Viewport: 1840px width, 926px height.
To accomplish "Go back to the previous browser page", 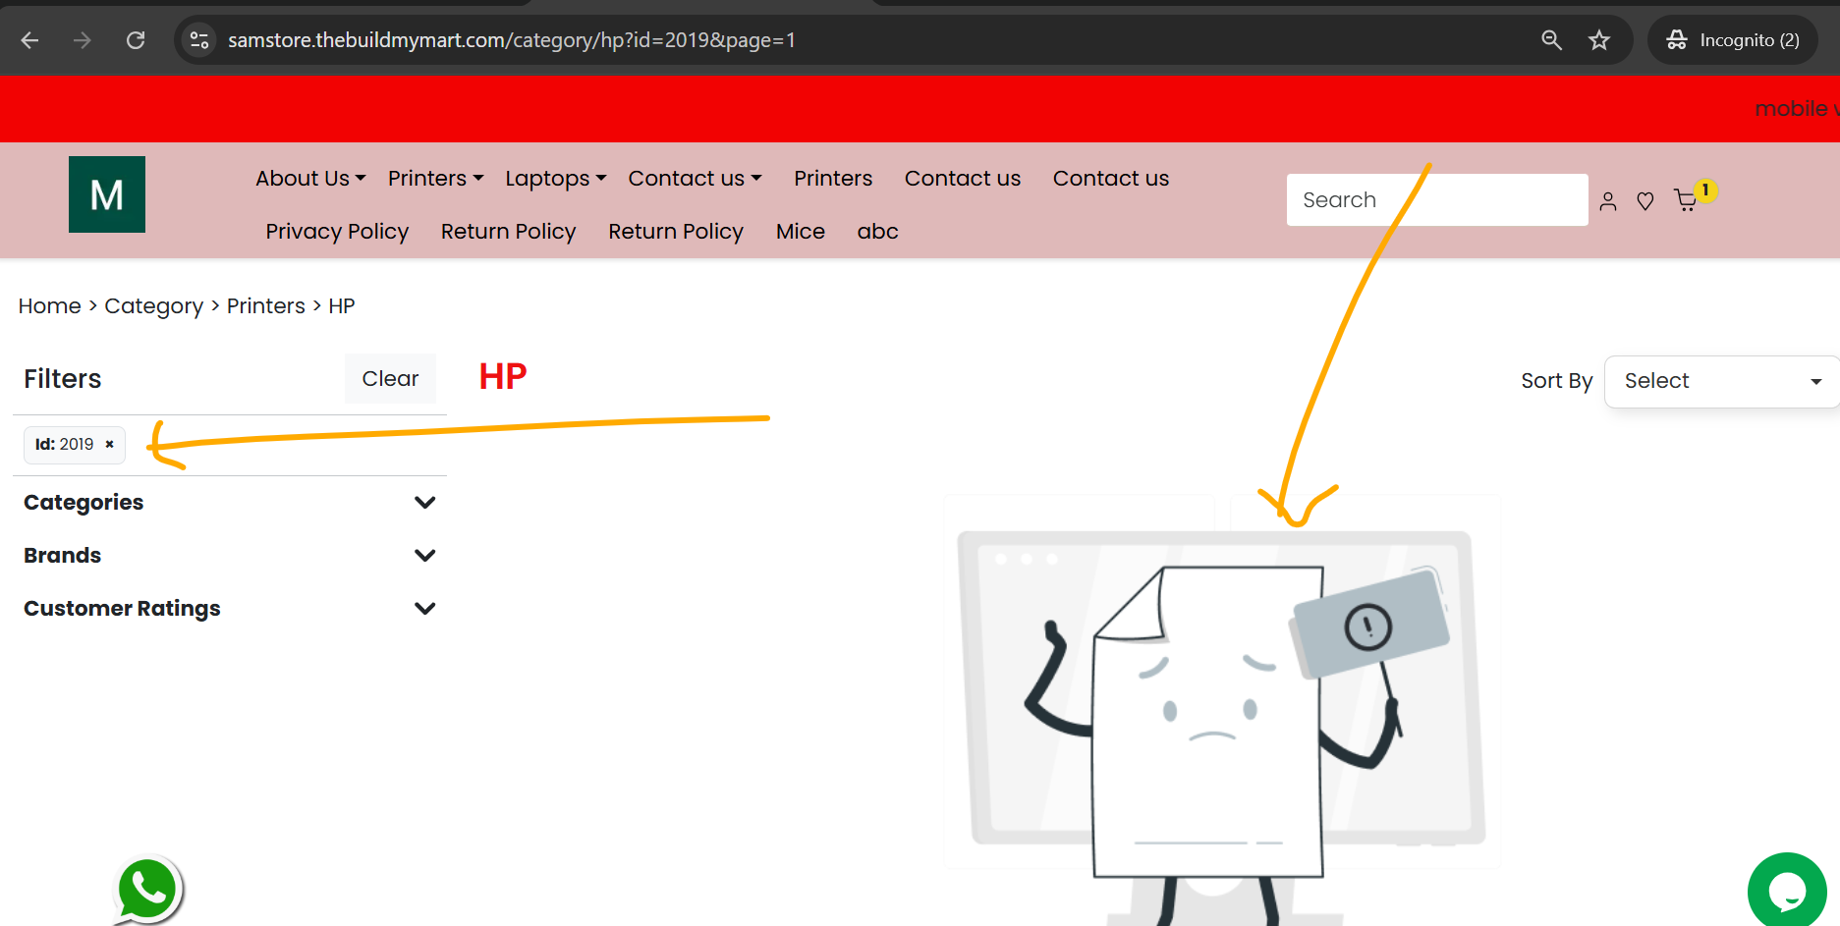I will [30, 40].
